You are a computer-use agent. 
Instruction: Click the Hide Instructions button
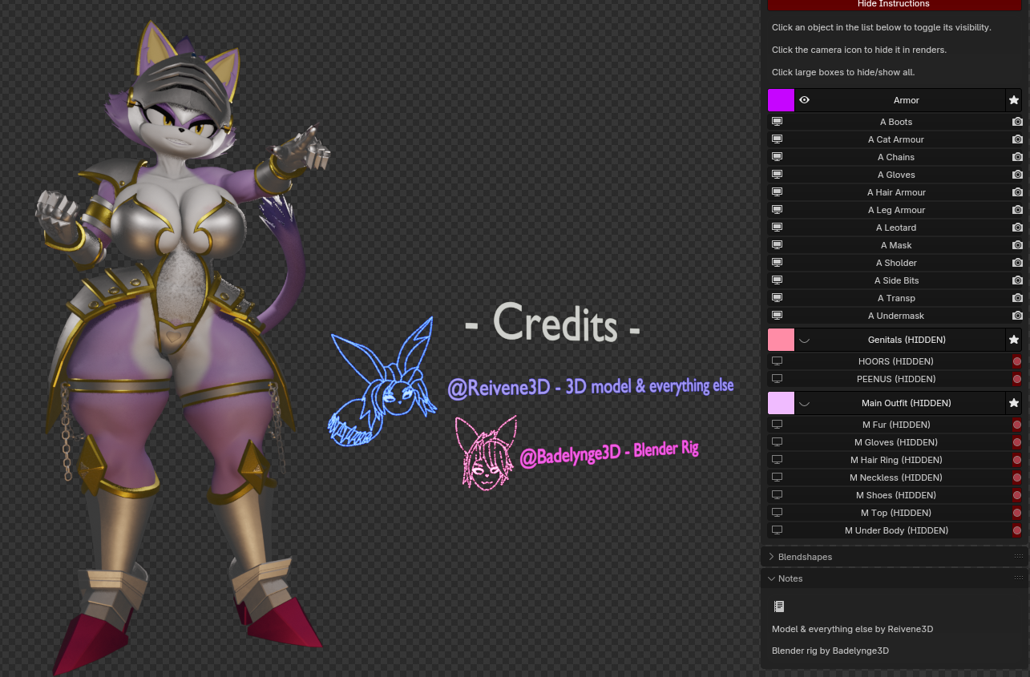tap(894, 5)
